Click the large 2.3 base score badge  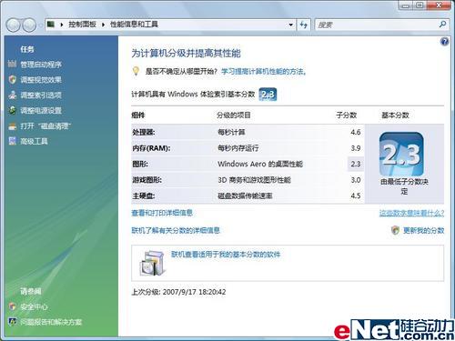[401, 154]
